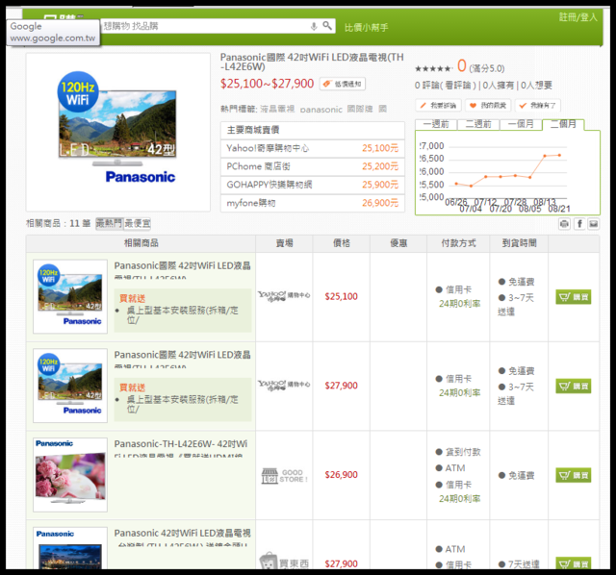Image resolution: width=616 pixels, height=575 pixels.
Task: Click the $26,900 price in table
Action: click(x=341, y=475)
